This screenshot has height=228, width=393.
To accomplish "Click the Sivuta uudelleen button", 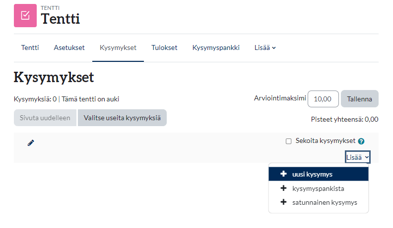I will 45,118.
